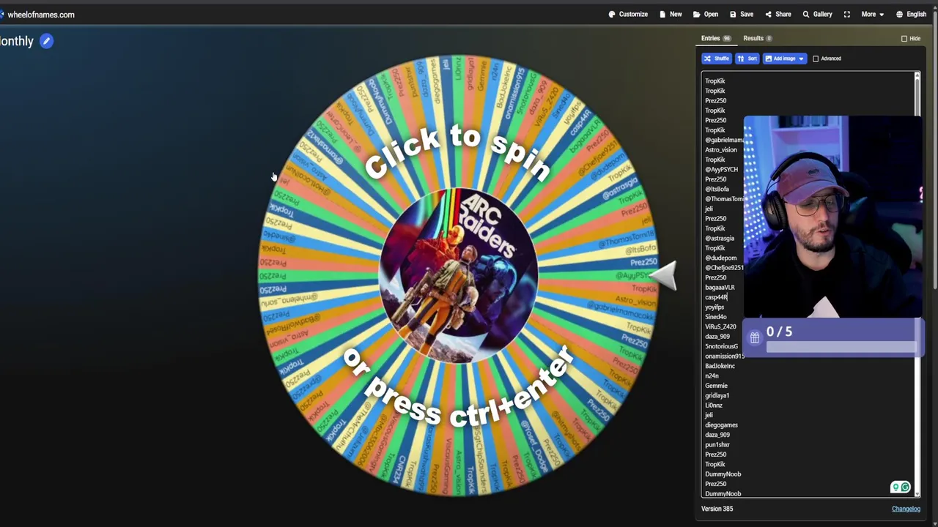Share the wheel via Share button
The height and width of the screenshot is (527, 938).
[x=778, y=14]
